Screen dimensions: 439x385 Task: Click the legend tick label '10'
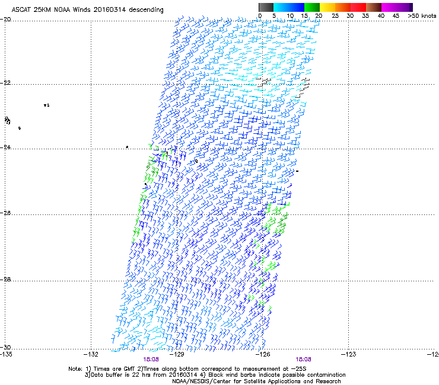click(290, 16)
